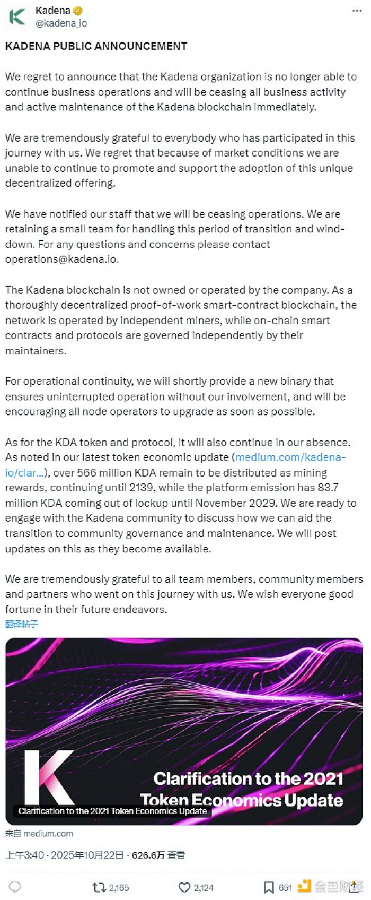Screen dimensions: 371x900
Task: Click the gold watermark logo at bottom right
Action: (304, 886)
